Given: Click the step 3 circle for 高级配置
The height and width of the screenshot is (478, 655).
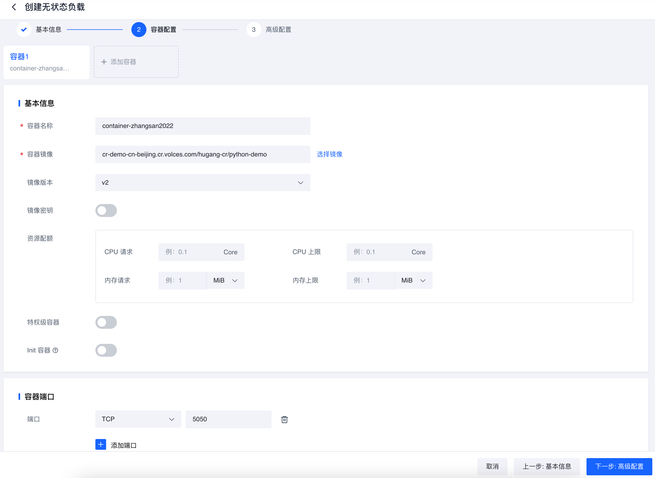Looking at the screenshot, I should (254, 30).
